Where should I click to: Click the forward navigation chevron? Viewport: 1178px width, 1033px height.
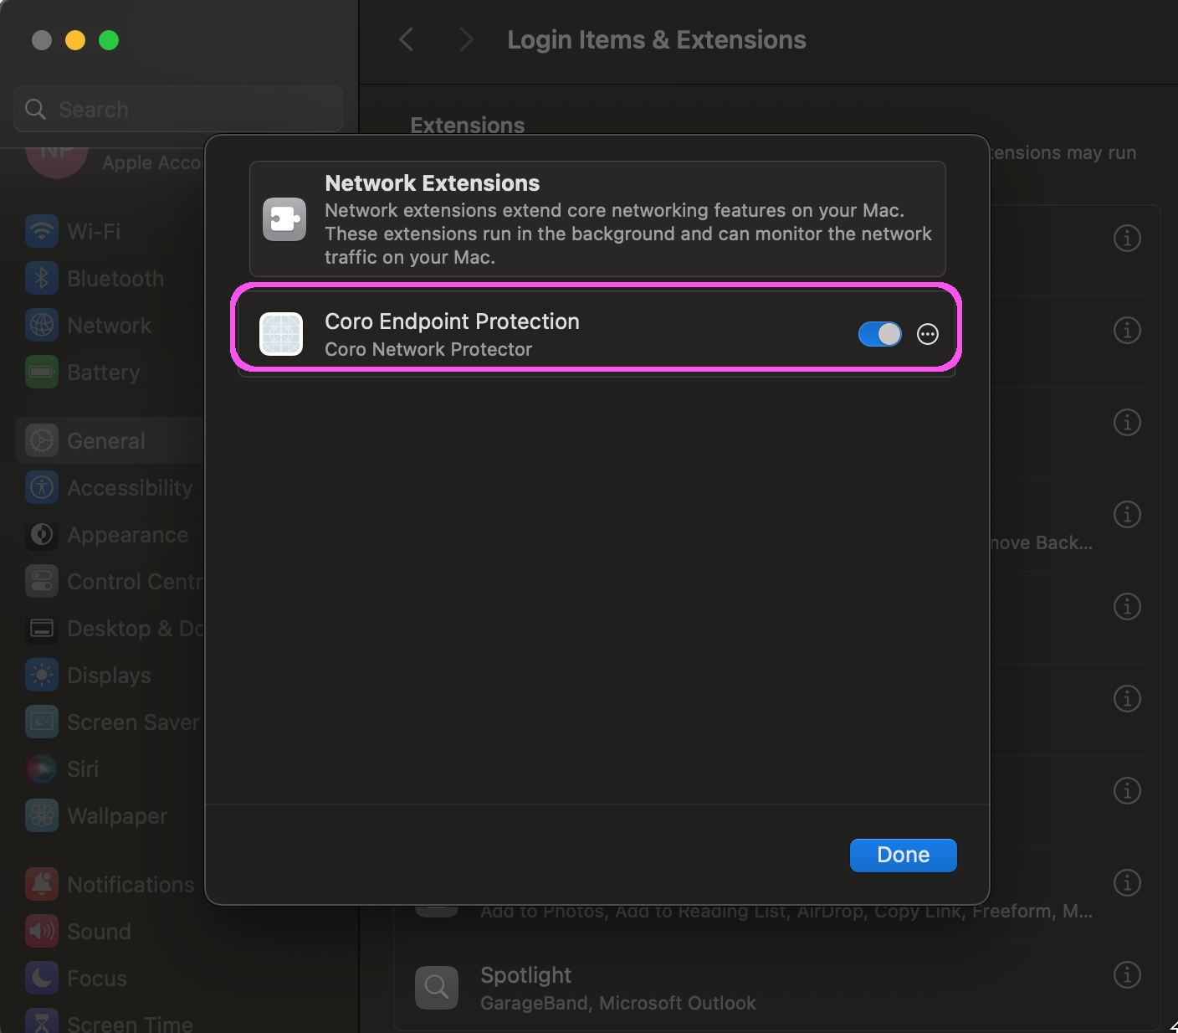[x=466, y=39]
